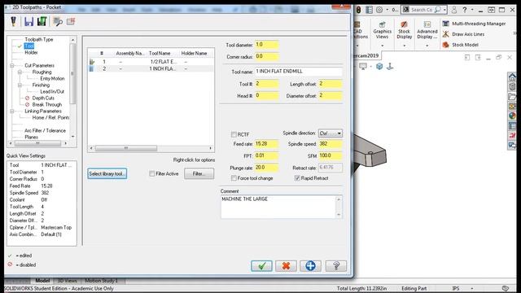Click the parameter tree vertical scrollbar
Image resolution: width=521 pixels, height=293 pixels.
pos(72,88)
